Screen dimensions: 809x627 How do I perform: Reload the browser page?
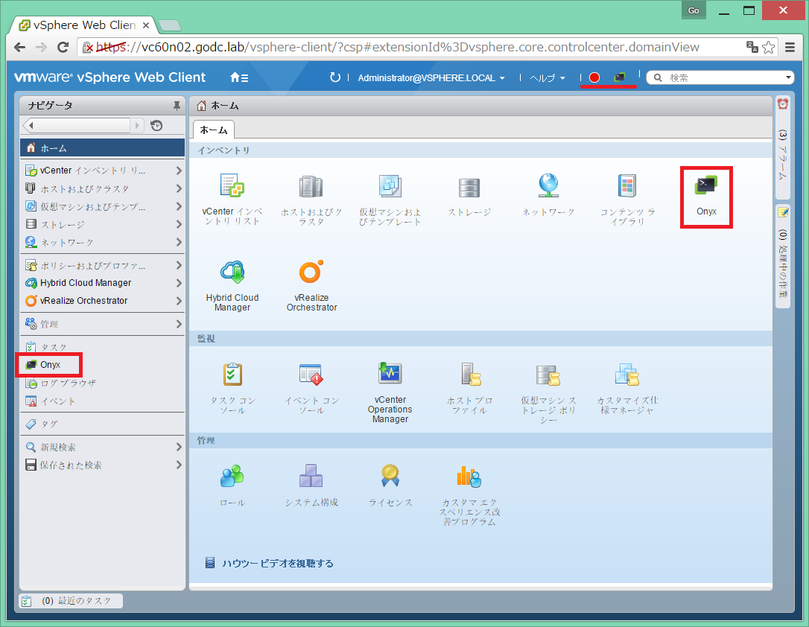63,48
